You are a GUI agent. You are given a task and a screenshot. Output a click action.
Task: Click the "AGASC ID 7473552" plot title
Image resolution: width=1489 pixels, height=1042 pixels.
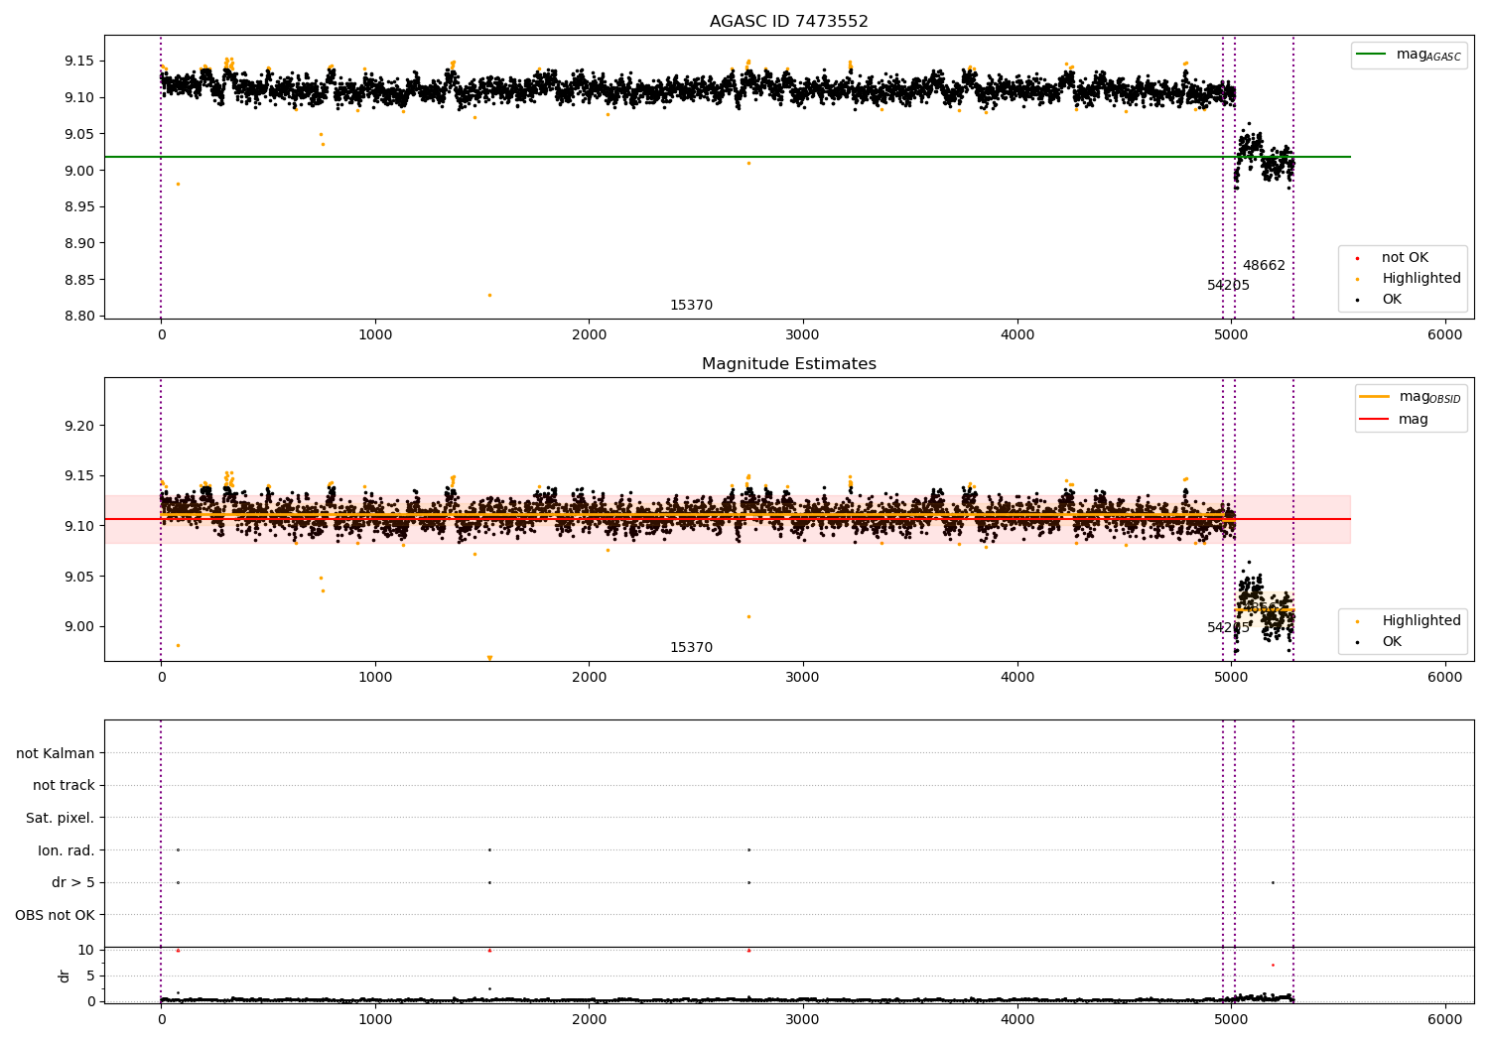[x=788, y=22]
